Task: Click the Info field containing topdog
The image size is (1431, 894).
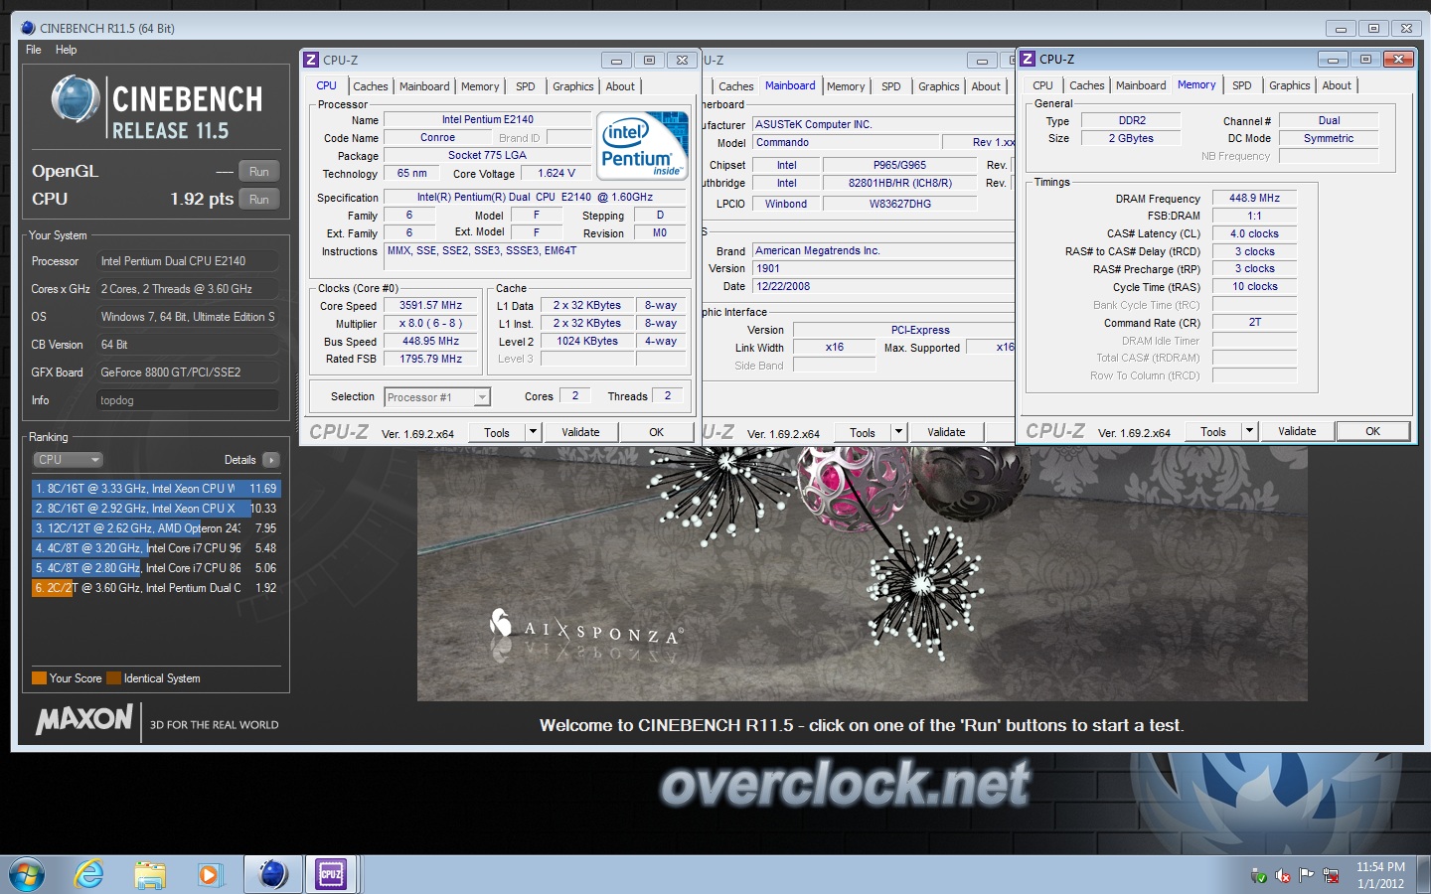Action: [188, 400]
